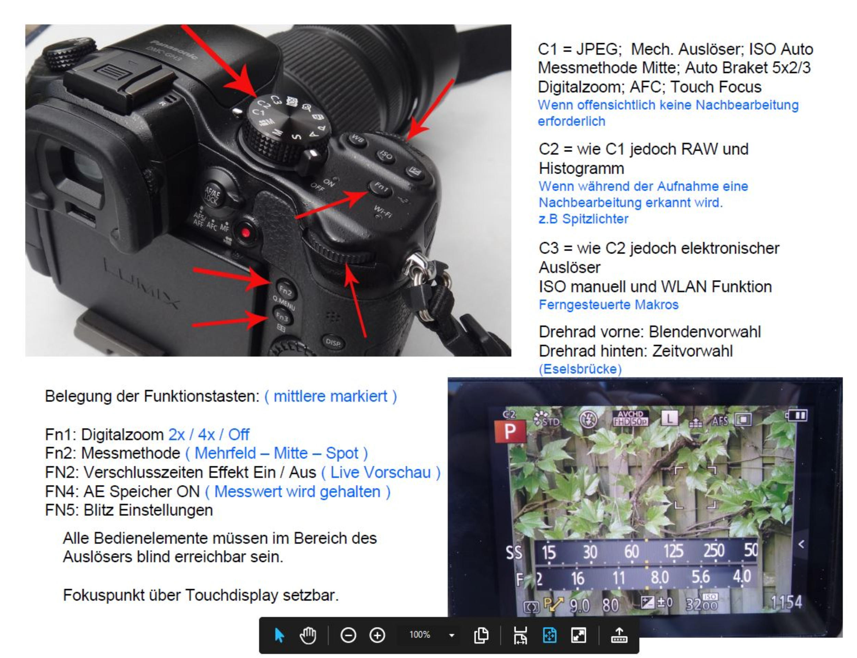Viewport: 857px width, 658px height.
Task: Activate the selection arrow tool
Action: pyautogui.click(x=279, y=635)
